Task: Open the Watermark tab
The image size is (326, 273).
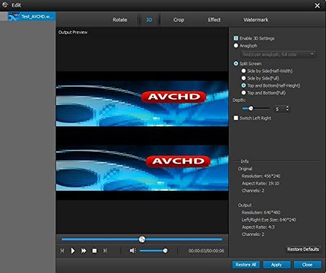Action: pyautogui.click(x=256, y=20)
